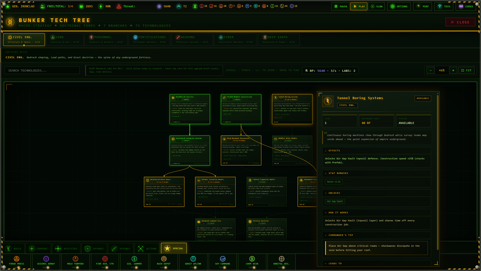Click the population free/total icon

click(43, 6)
